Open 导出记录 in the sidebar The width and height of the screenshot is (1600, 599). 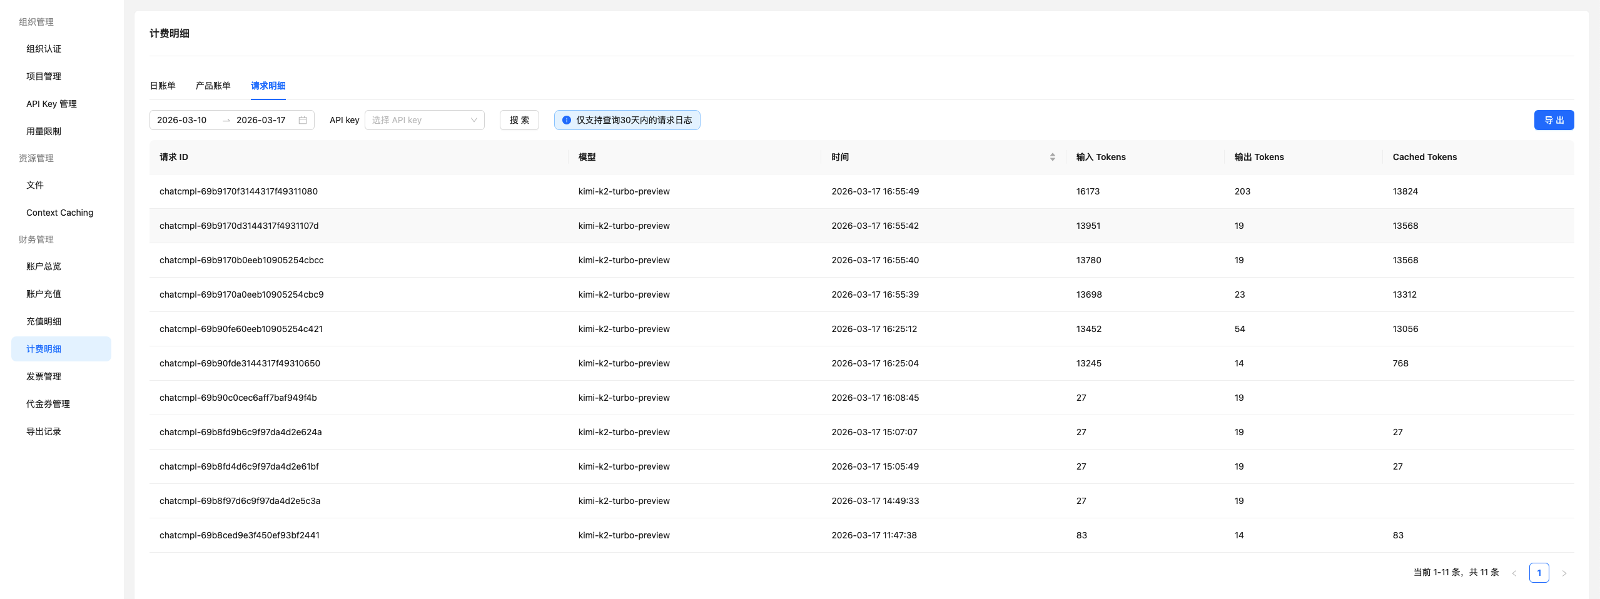coord(44,431)
